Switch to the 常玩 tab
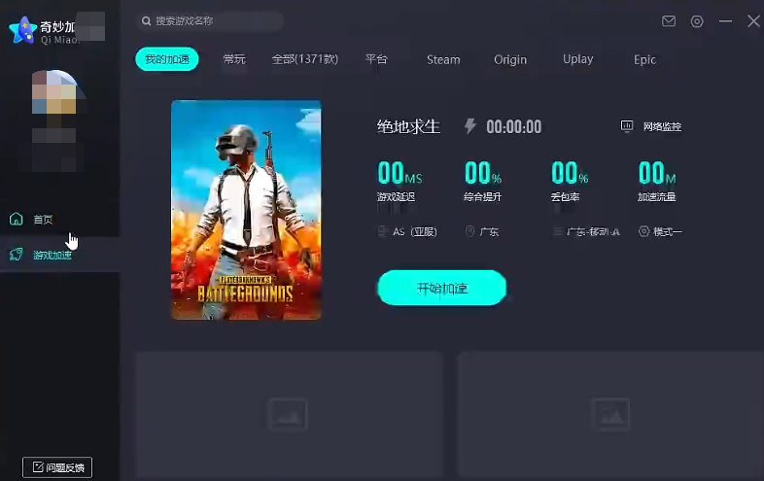Viewport: 764px width, 481px height. [x=234, y=59]
